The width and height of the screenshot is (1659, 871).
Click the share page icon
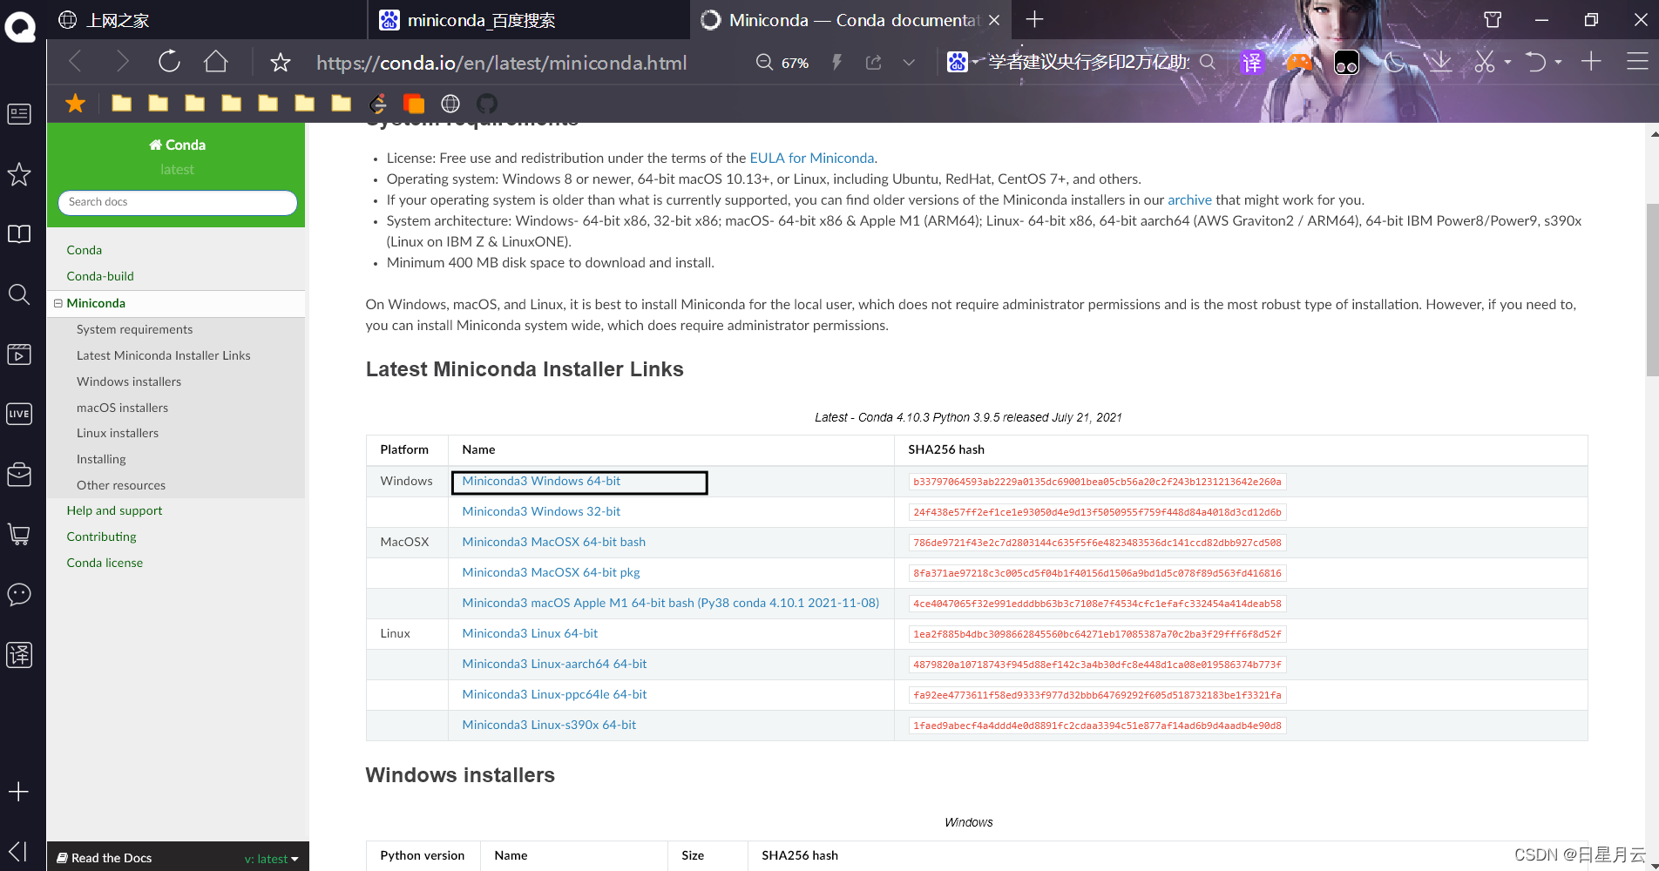873,63
